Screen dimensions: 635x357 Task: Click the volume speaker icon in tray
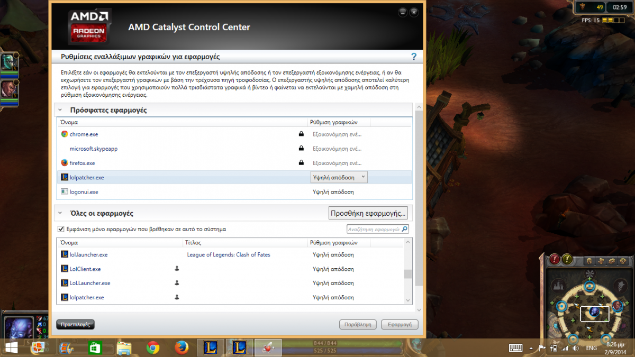point(575,348)
